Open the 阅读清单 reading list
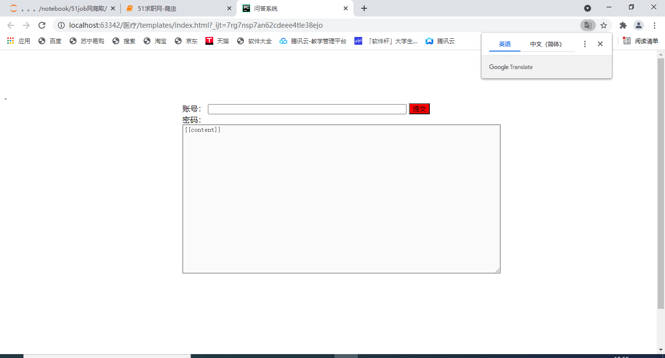Screen dimensions: 665x358 tap(641, 41)
